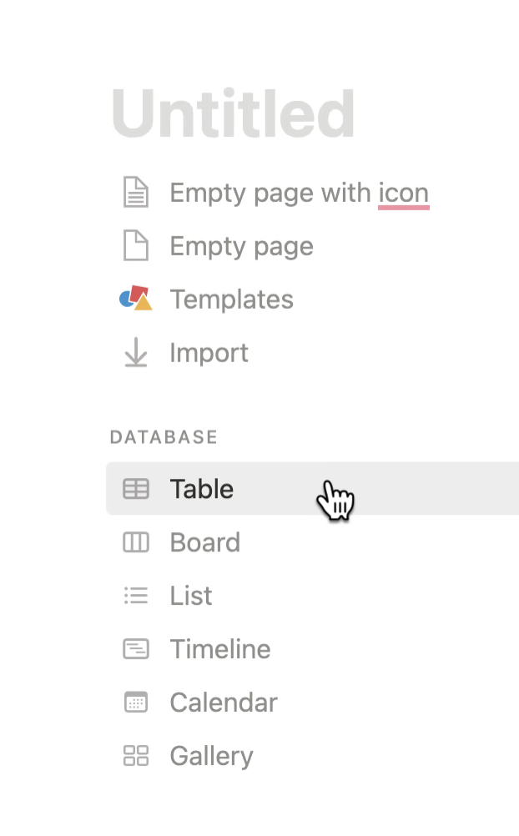This screenshot has width=519, height=836.
Task: Create a Table database
Action: (201, 489)
